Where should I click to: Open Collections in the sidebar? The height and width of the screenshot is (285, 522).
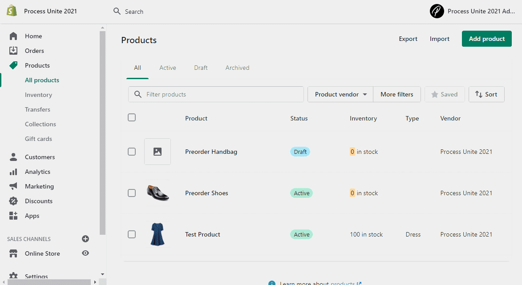pos(40,124)
